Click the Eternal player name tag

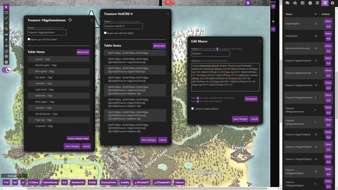pos(12,176)
